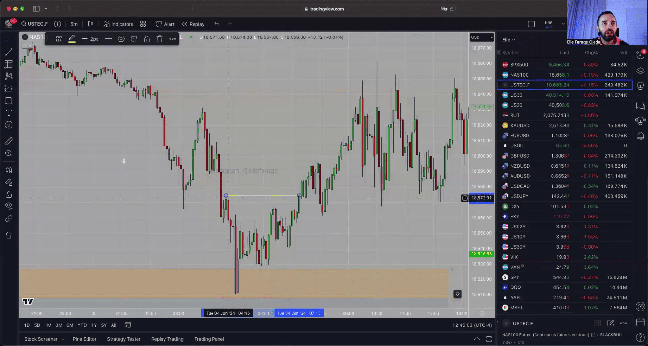Image resolution: width=648 pixels, height=346 pixels.
Task: Open the chats panel
Action: 640,105
